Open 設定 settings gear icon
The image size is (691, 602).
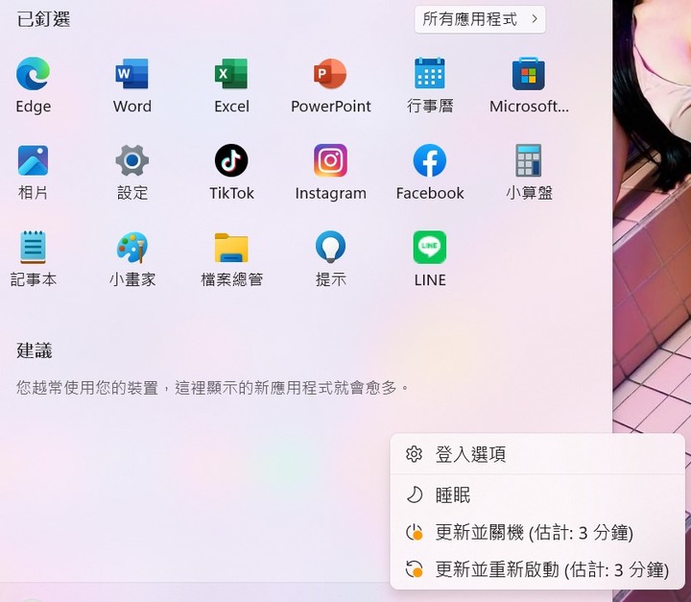131,160
